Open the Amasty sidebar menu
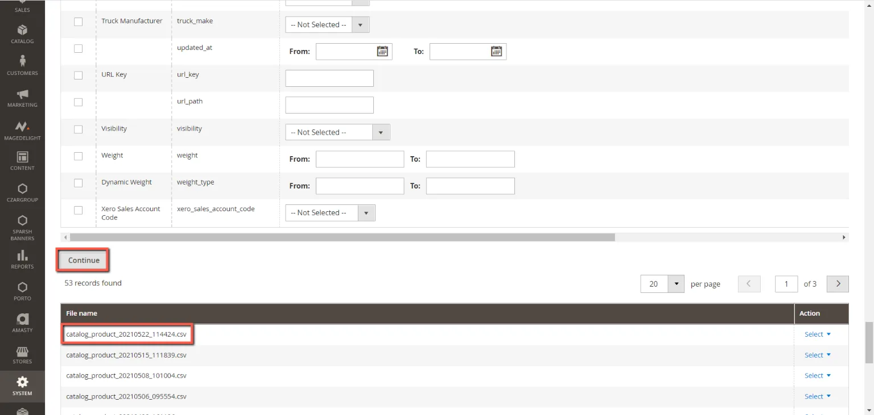Screen dimensions: 874x415 pyautogui.click(x=22, y=324)
